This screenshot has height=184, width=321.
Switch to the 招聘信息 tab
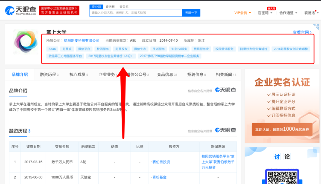196,75
